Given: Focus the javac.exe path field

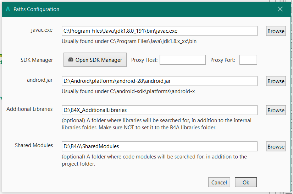Looking at the screenshot, I should (x=159, y=31).
